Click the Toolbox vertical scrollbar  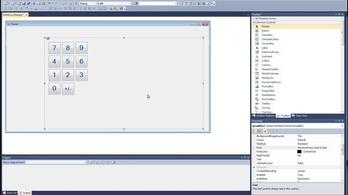tap(342, 65)
